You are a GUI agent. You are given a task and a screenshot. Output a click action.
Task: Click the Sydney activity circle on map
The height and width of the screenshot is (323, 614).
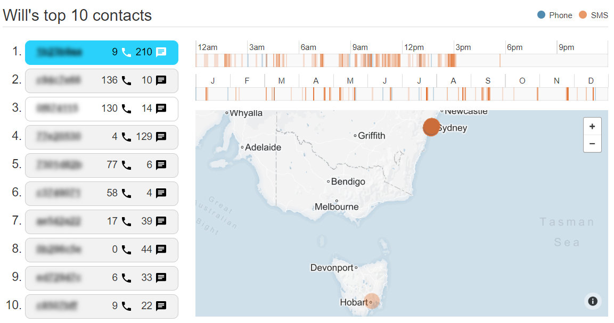coord(431,127)
